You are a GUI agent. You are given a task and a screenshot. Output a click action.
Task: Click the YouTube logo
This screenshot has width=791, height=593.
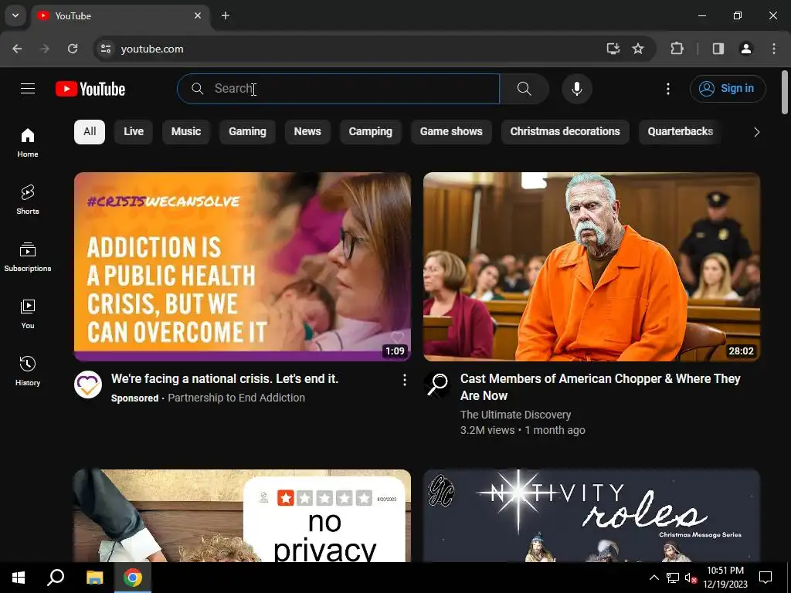tap(90, 89)
